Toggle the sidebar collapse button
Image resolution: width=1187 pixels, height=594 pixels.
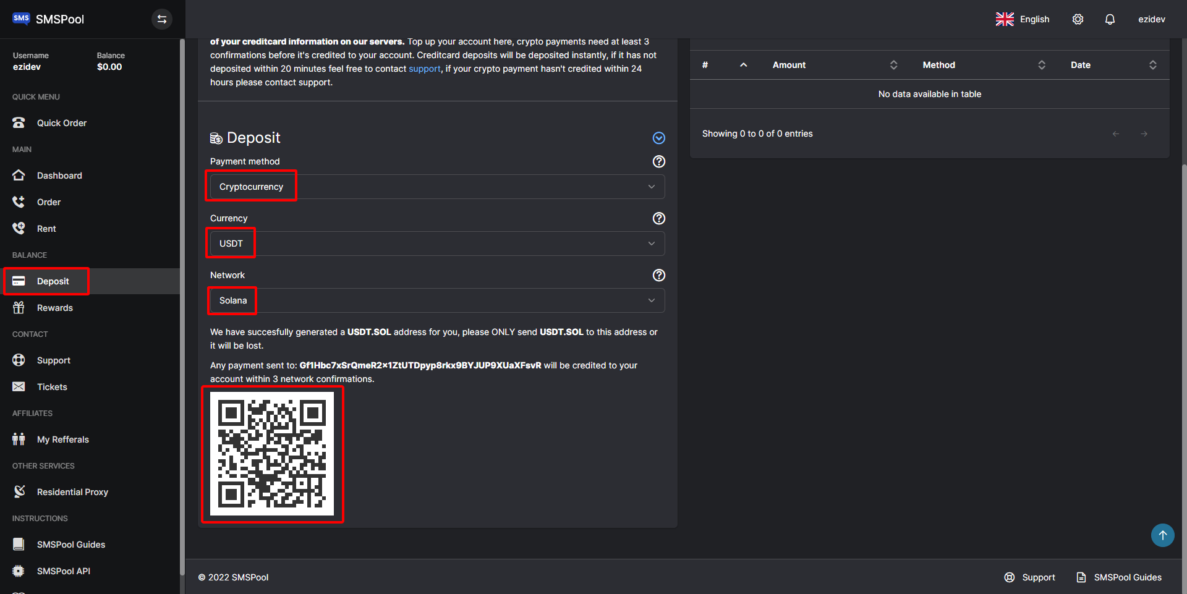[x=162, y=19]
